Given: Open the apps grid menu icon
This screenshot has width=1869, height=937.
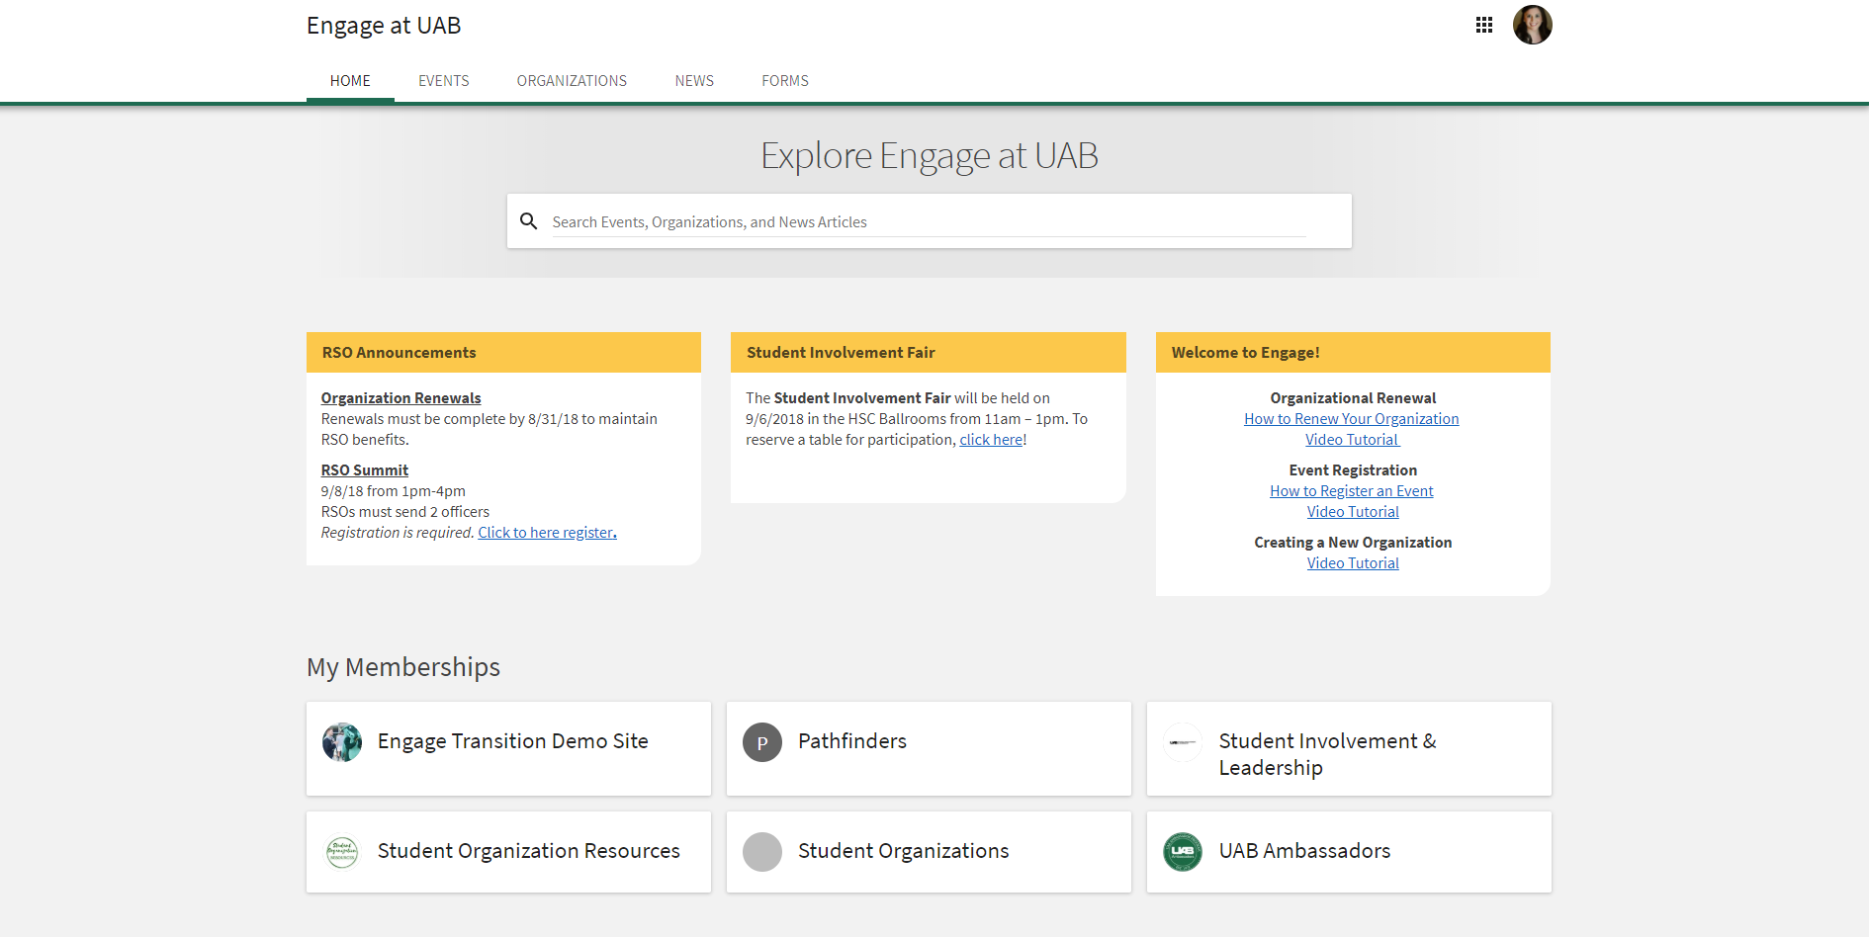Looking at the screenshot, I should click(x=1483, y=26).
